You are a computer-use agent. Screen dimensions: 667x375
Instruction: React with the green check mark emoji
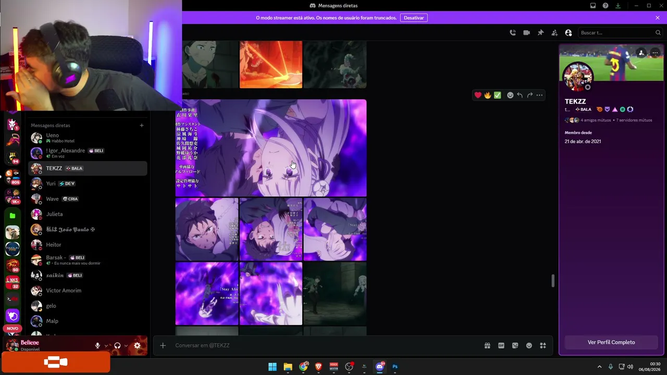tap(498, 95)
